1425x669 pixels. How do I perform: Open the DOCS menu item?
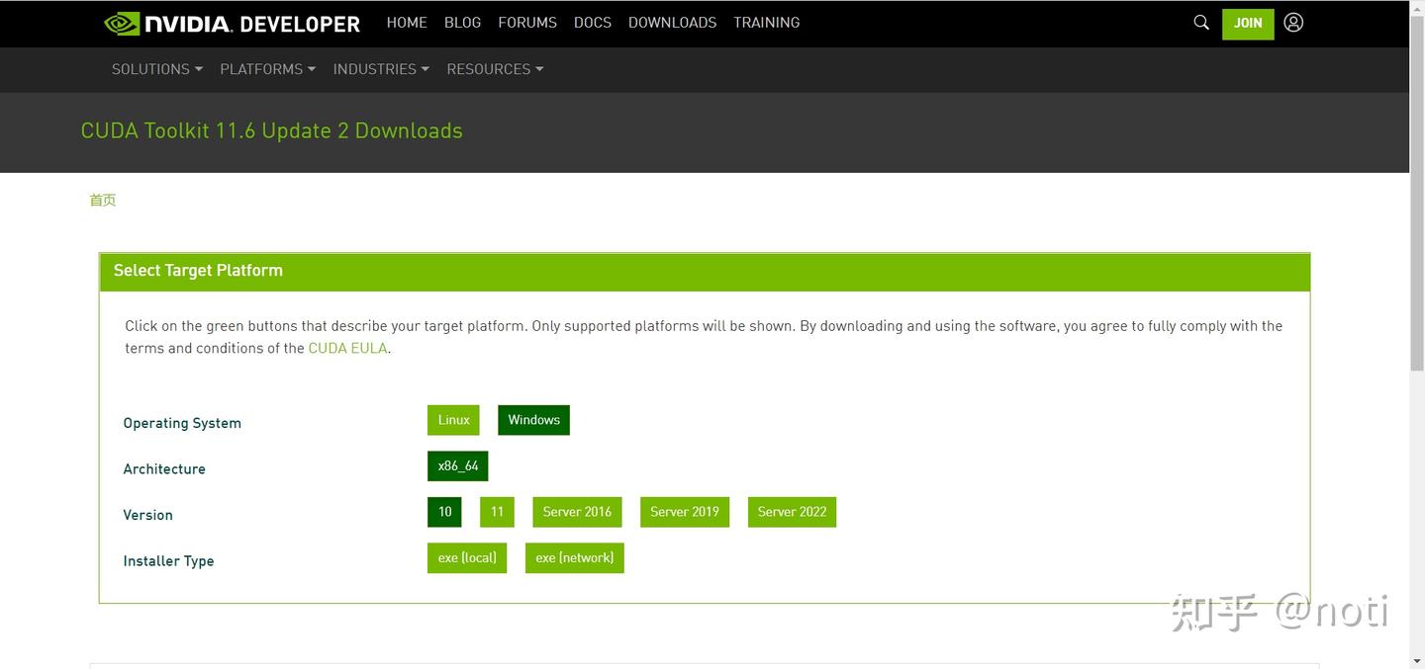pos(593,22)
